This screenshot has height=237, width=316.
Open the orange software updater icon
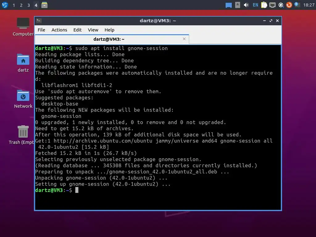[x=289, y=5]
